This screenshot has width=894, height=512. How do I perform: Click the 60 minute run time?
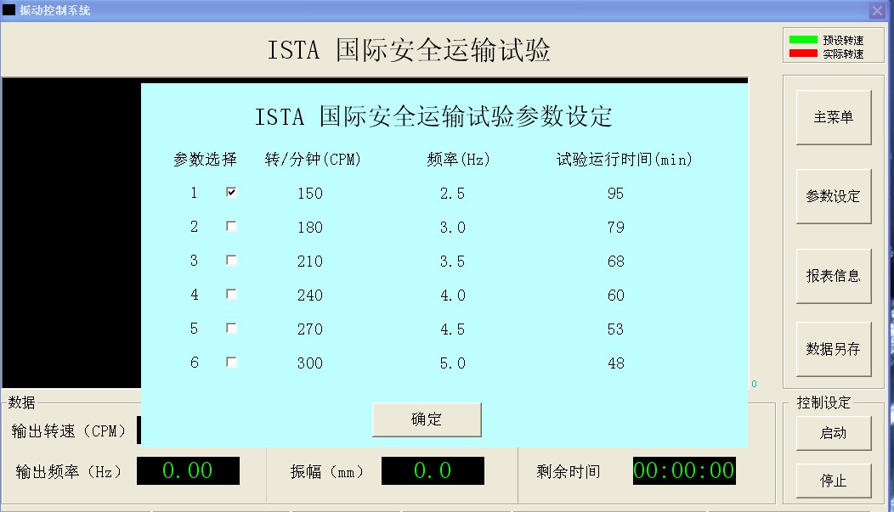[616, 295]
